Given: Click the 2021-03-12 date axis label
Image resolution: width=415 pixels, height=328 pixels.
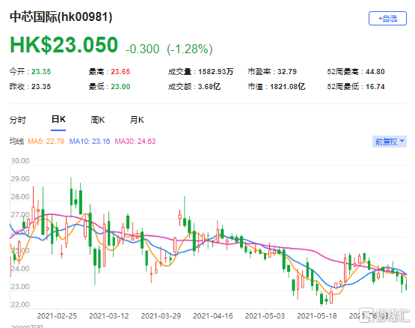Looking at the screenshot, I should (x=108, y=316).
